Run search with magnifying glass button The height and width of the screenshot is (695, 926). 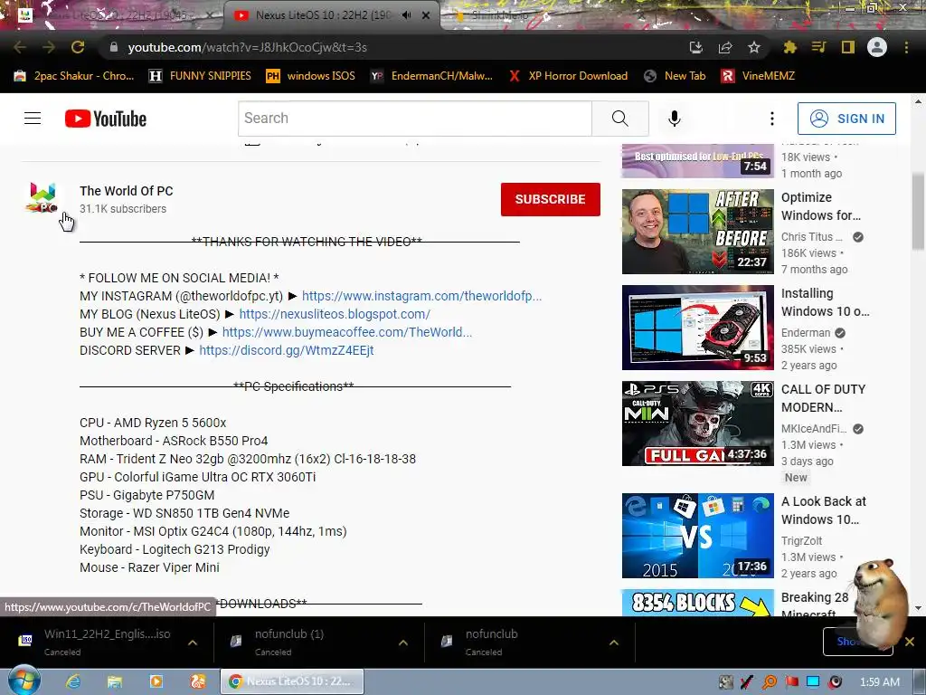coord(620,119)
